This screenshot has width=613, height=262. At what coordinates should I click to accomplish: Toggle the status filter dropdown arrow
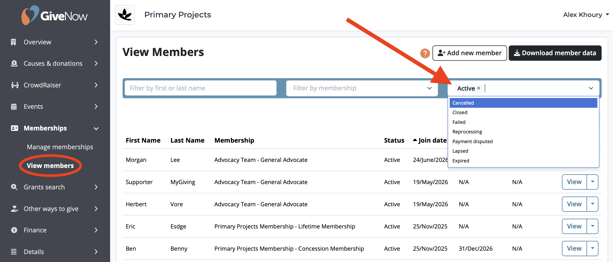591,88
